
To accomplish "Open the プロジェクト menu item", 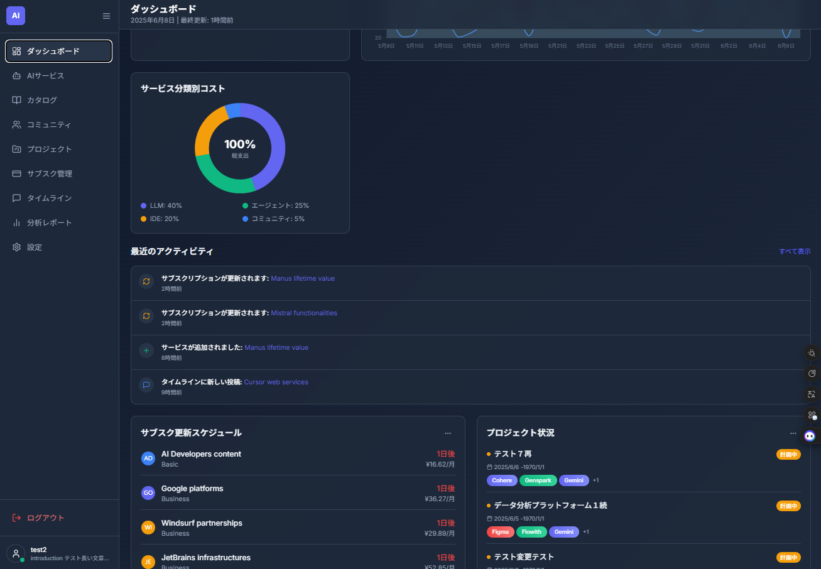I will pos(49,149).
